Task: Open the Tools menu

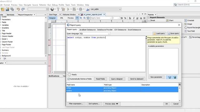Action: 73,5
